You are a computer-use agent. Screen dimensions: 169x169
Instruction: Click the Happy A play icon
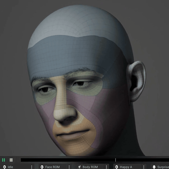117,167
